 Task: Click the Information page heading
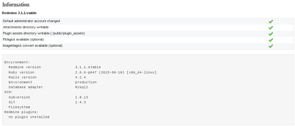pos(16,5)
